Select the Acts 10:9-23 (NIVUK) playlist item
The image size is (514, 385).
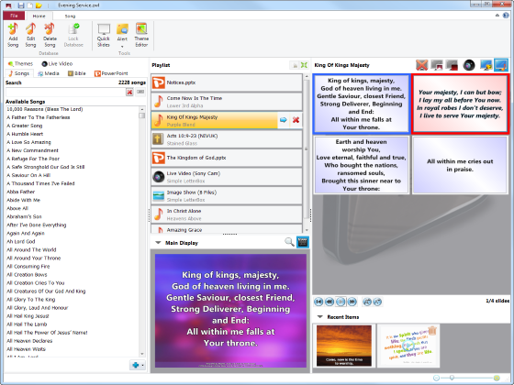[227, 139]
